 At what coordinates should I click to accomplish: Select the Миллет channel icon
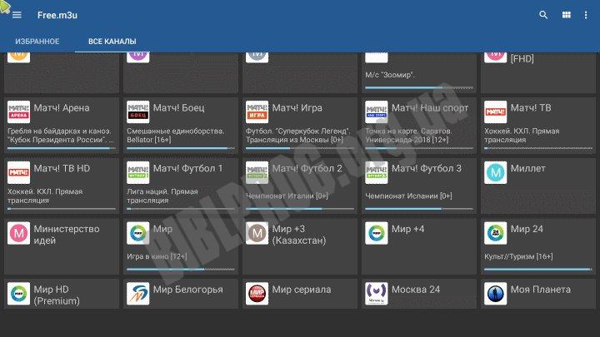coord(496,172)
